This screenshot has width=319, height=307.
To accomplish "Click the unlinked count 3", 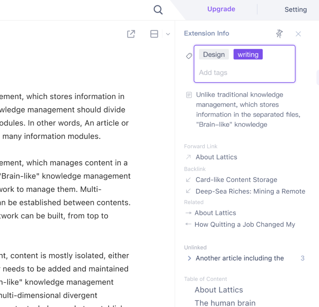I will [303, 258].
